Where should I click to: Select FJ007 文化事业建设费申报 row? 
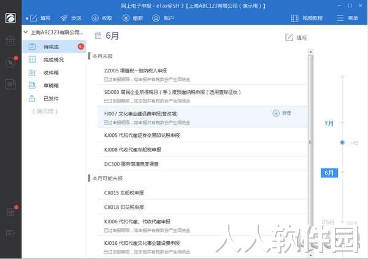(202, 117)
